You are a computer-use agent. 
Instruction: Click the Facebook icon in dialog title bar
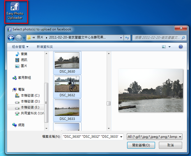click(9, 29)
